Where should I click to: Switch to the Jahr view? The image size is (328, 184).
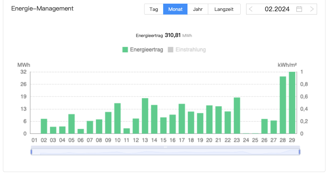click(x=198, y=9)
